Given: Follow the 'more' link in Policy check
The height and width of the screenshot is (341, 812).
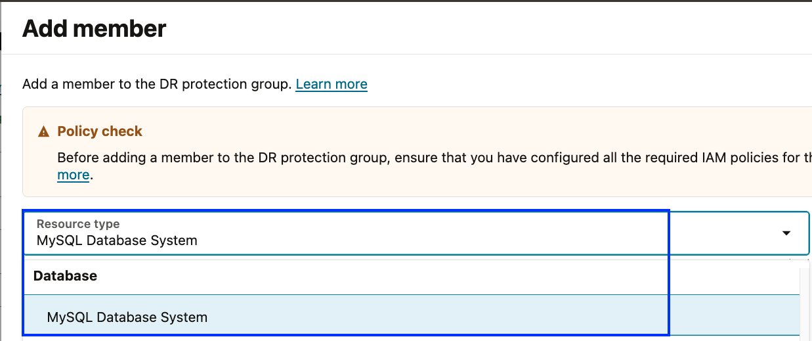Looking at the screenshot, I should 73,175.
